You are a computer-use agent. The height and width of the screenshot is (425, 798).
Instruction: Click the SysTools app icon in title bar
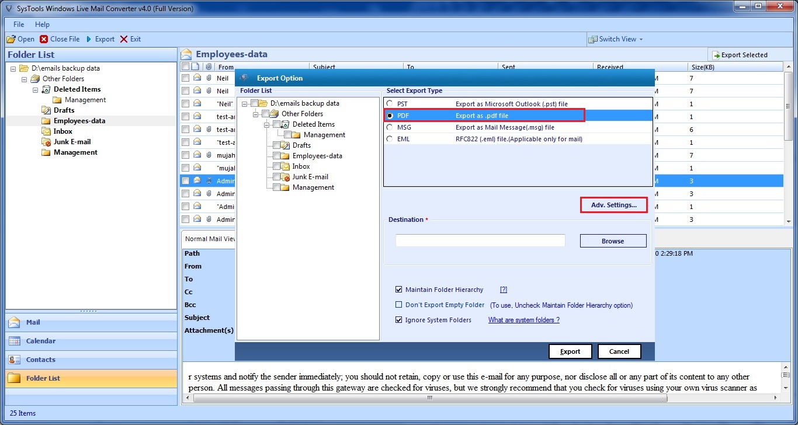8,8
